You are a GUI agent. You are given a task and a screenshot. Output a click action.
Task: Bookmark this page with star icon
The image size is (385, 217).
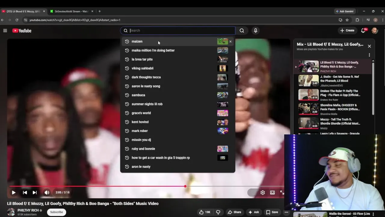click(347, 20)
